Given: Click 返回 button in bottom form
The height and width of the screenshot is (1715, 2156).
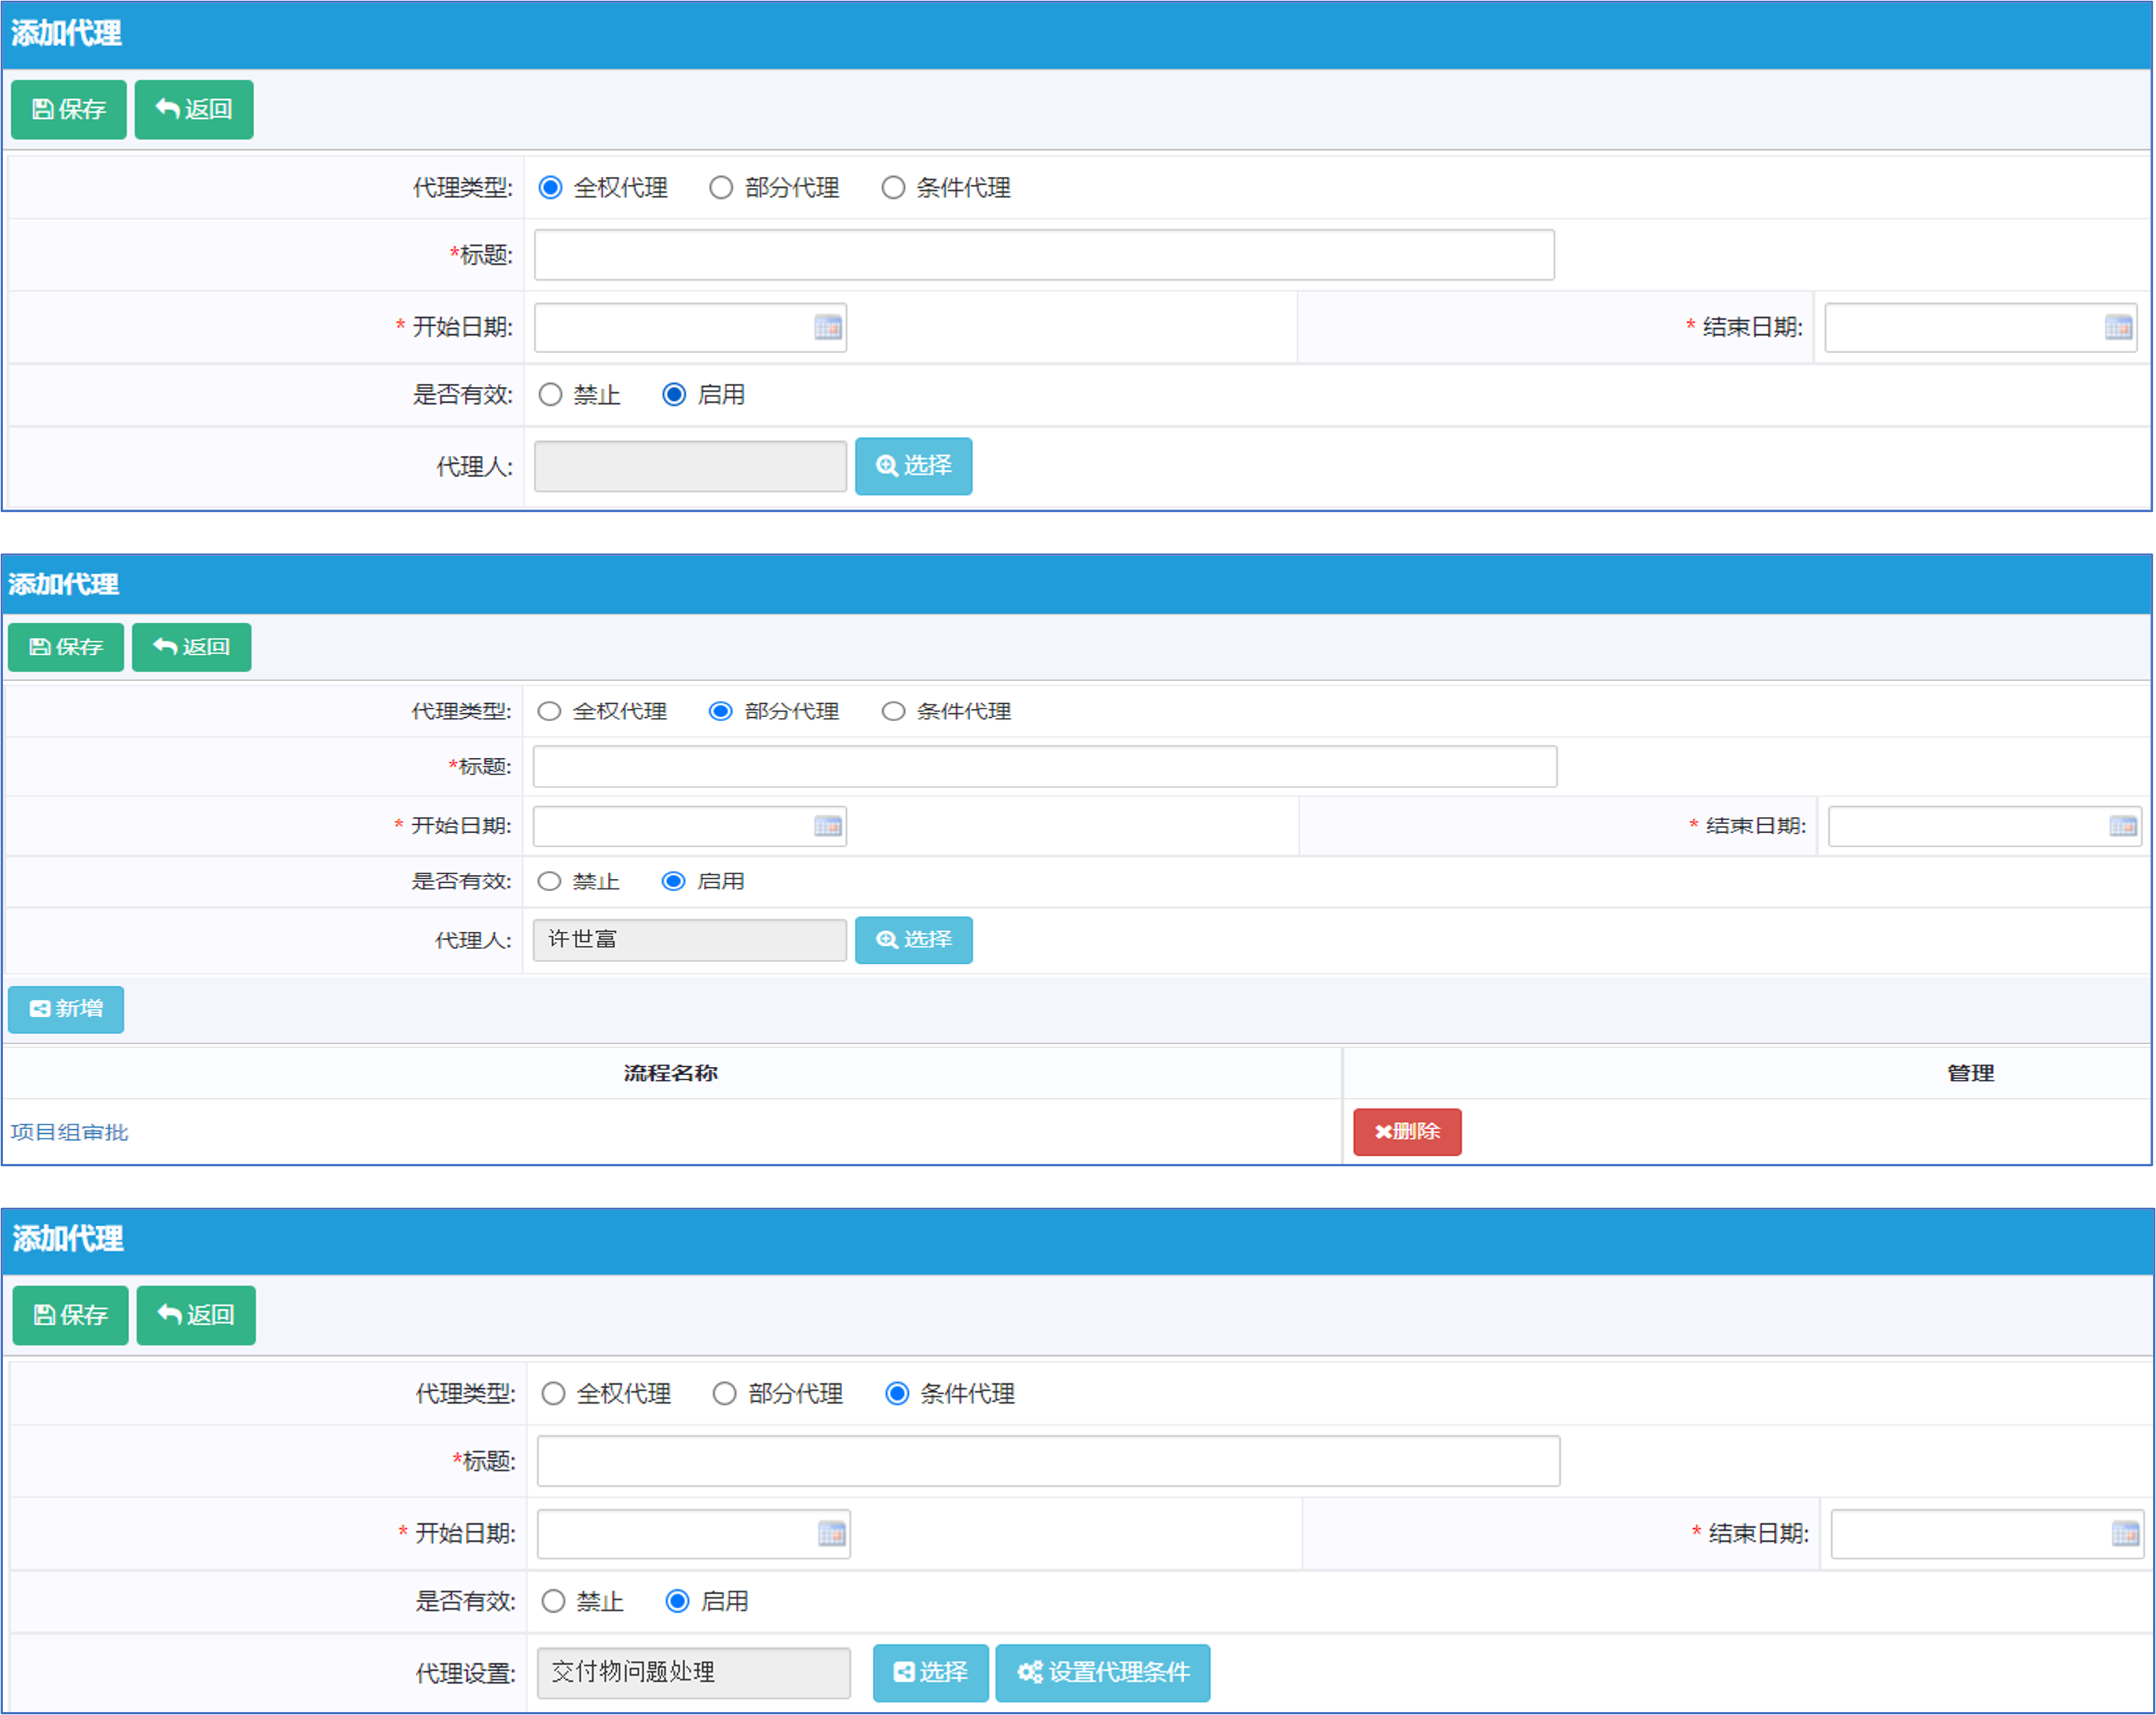Looking at the screenshot, I should [196, 1314].
